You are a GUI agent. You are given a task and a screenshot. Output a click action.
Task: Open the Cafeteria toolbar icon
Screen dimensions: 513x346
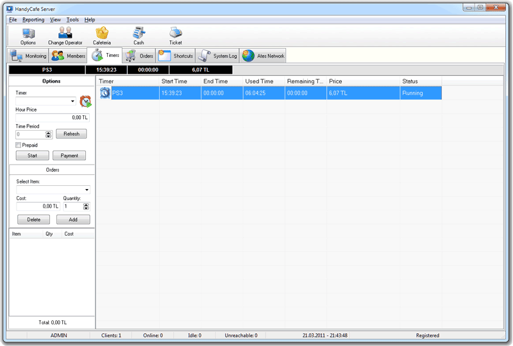(x=101, y=34)
